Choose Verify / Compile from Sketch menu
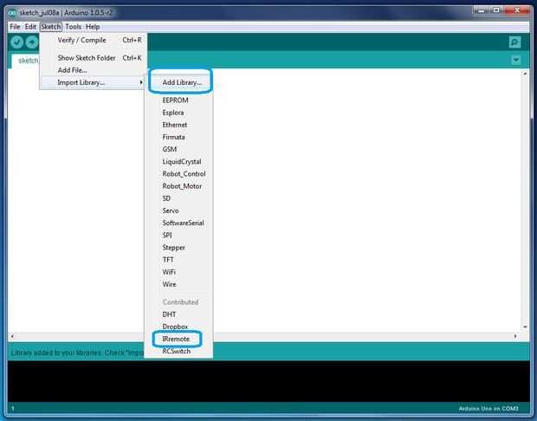537x421 pixels. click(94, 40)
